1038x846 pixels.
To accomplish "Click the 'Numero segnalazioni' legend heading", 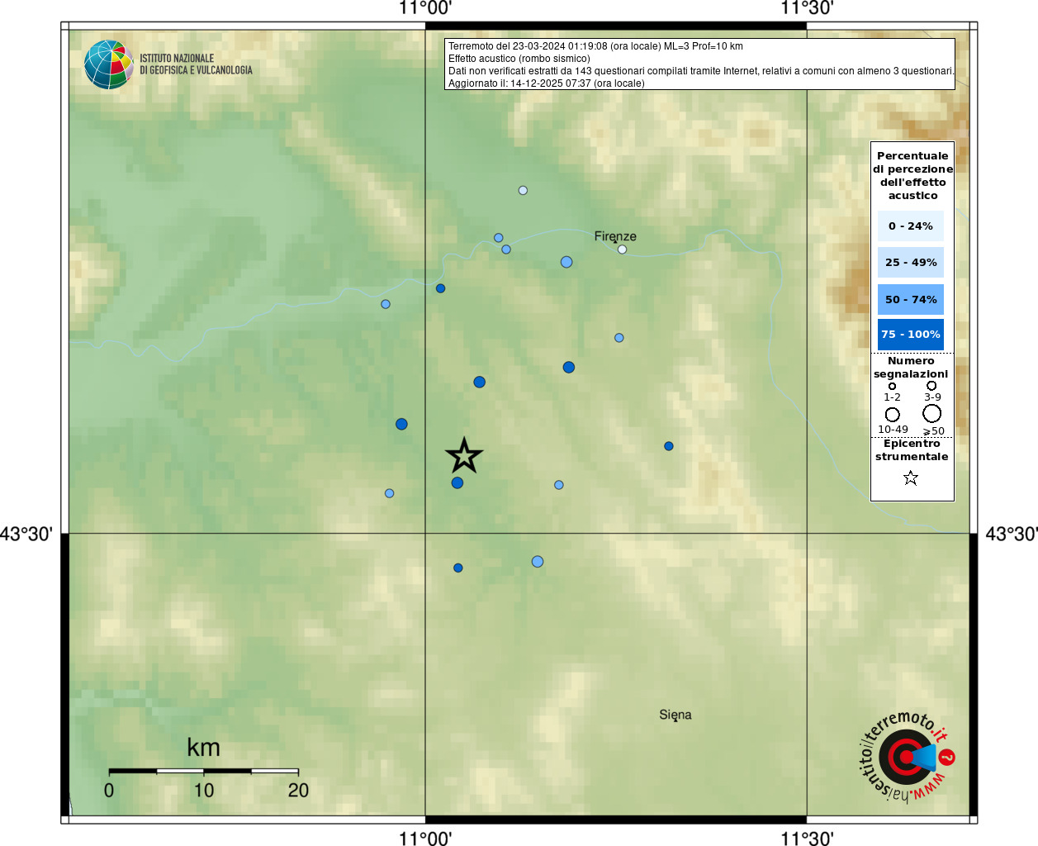I will point(911,368).
